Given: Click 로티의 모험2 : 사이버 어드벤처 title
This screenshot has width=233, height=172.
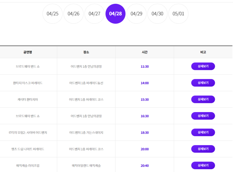Looking at the screenshot, I should 28,133.
